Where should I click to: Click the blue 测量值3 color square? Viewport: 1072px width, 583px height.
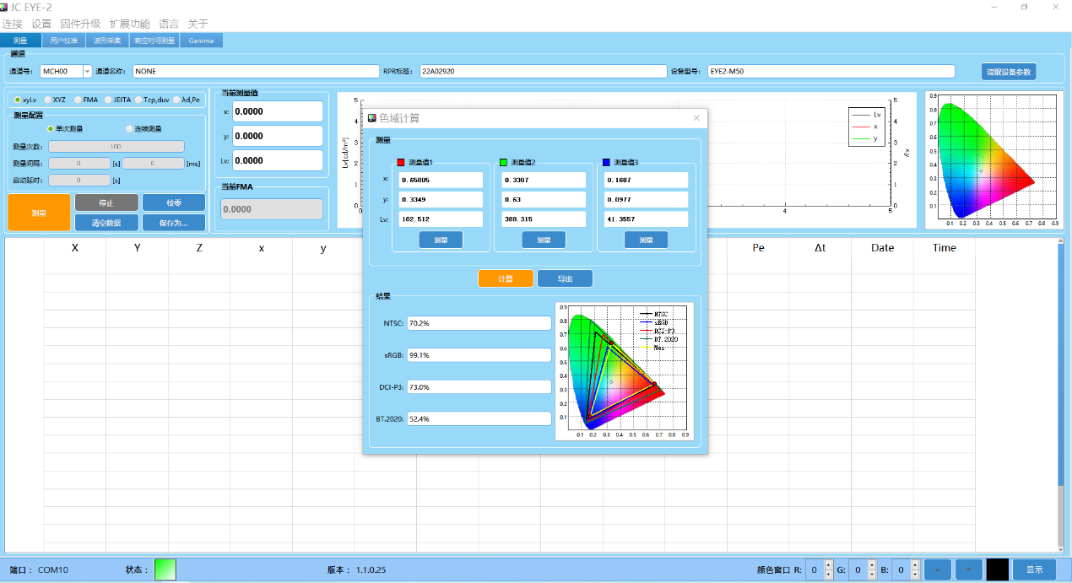click(x=607, y=163)
